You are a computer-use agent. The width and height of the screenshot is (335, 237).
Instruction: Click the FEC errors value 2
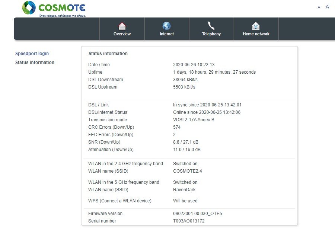(x=174, y=135)
